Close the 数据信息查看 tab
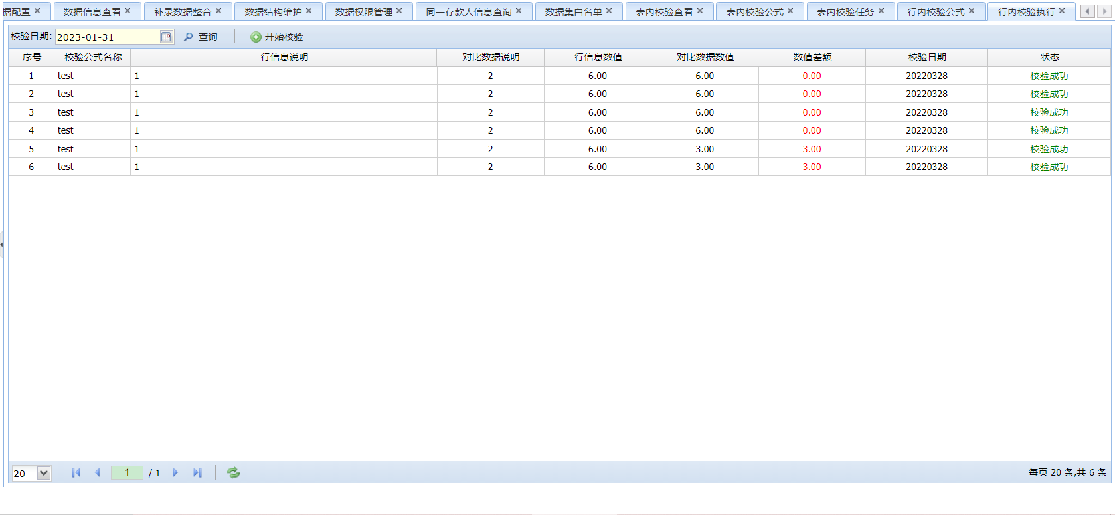Screen dimensions: 1115x515 click(128, 11)
